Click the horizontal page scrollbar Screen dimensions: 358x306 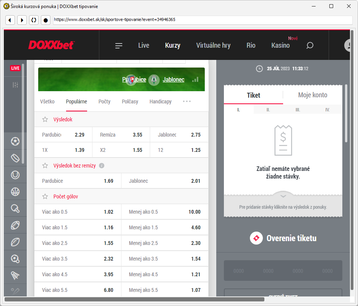point(134,299)
